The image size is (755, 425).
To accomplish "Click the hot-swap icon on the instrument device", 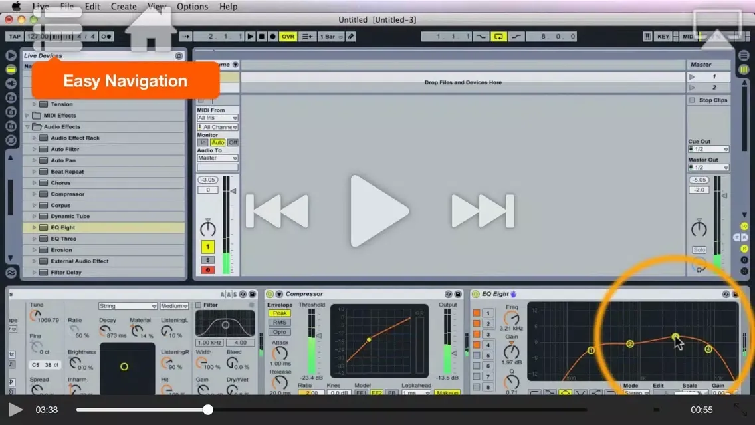I will point(243,294).
